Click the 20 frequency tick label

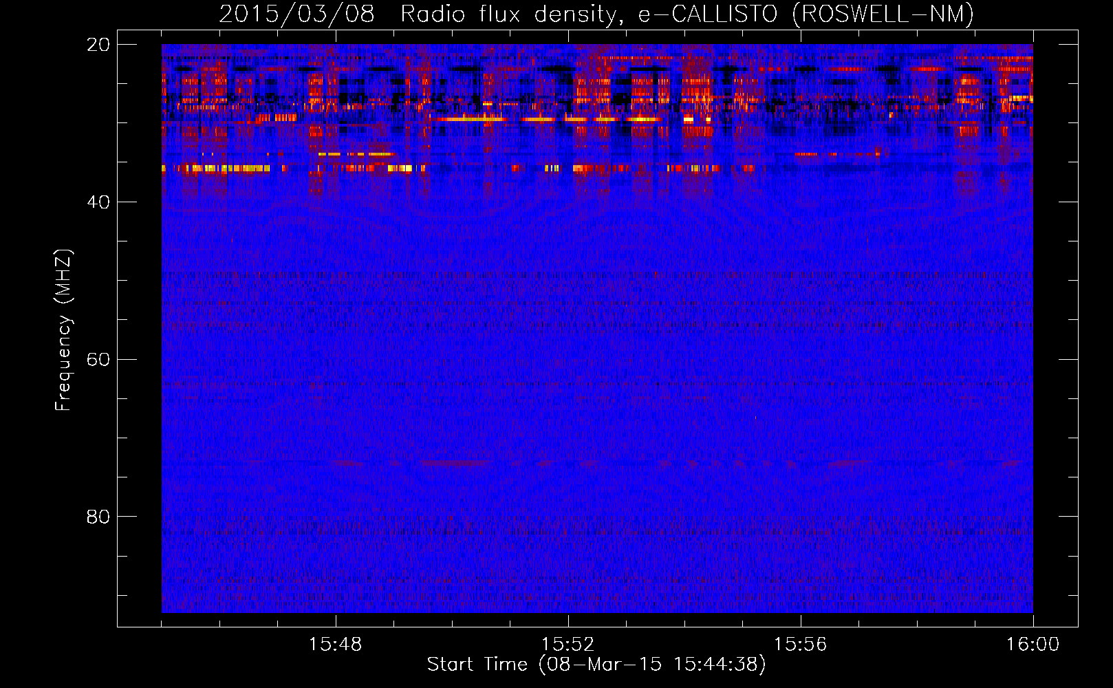pyautogui.click(x=98, y=44)
